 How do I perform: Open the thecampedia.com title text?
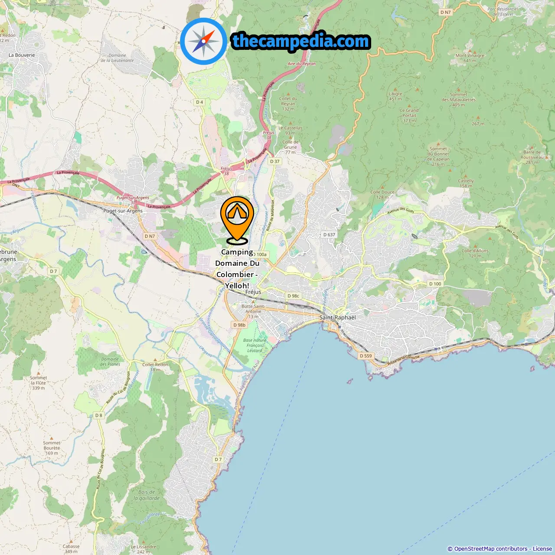click(301, 41)
